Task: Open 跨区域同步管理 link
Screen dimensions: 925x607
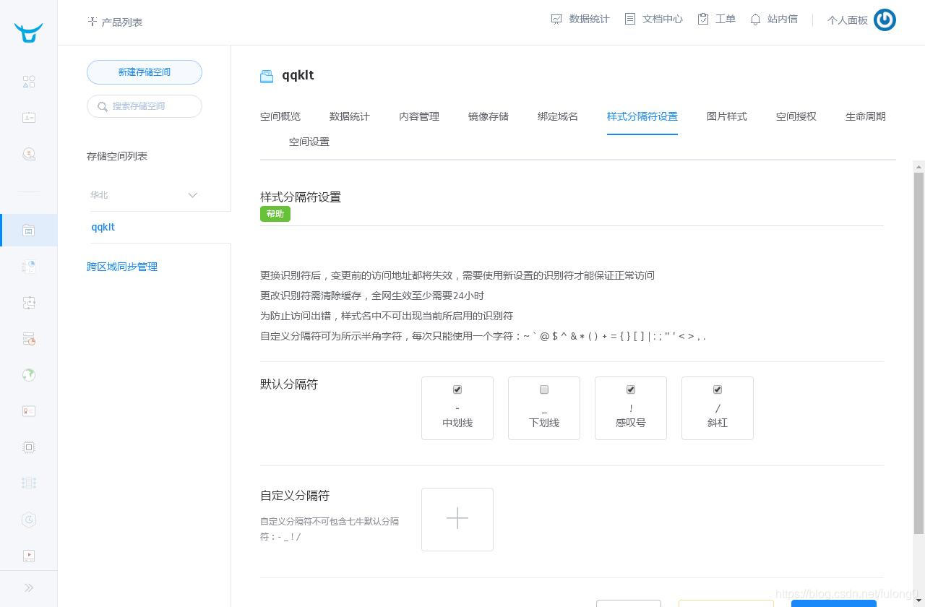Action: [122, 267]
